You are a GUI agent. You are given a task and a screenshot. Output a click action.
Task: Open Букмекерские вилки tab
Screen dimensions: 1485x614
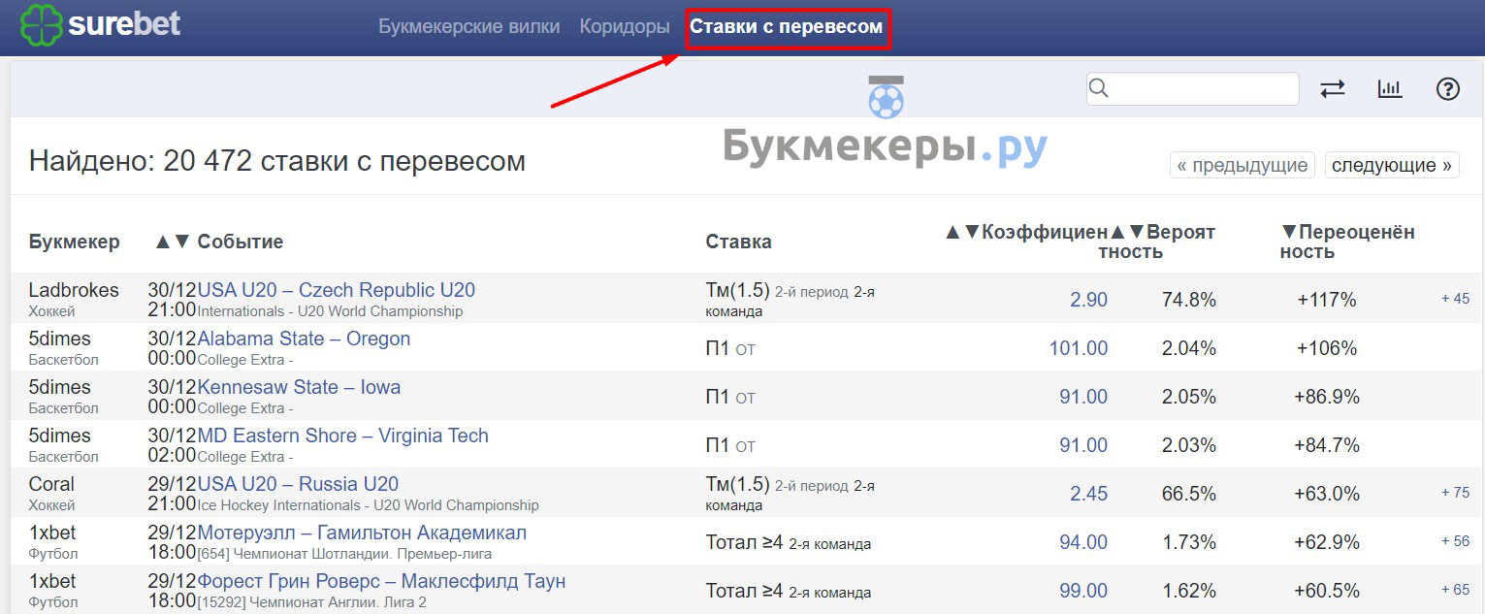click(x=469, y=26)
